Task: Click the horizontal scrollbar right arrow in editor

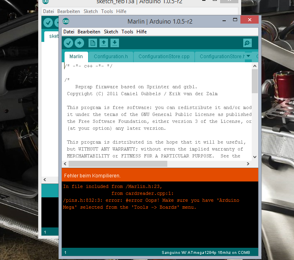Action: (248, 164)
